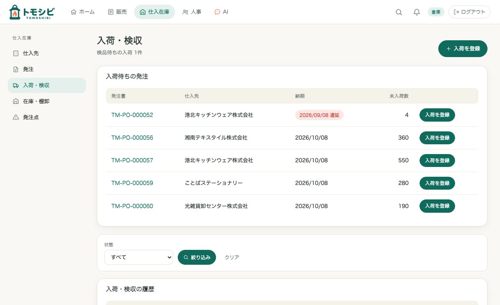This screenshot has width=500, height=305.
Task: Click the 仕入在庫 tab warehouse icon
Action: click(143, 12)
